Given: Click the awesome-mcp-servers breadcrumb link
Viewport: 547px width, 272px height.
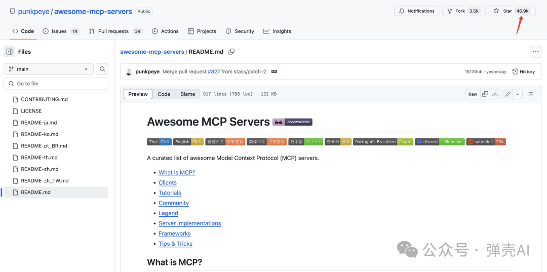Looking at the screenshot, I should (x=152, y=52).
